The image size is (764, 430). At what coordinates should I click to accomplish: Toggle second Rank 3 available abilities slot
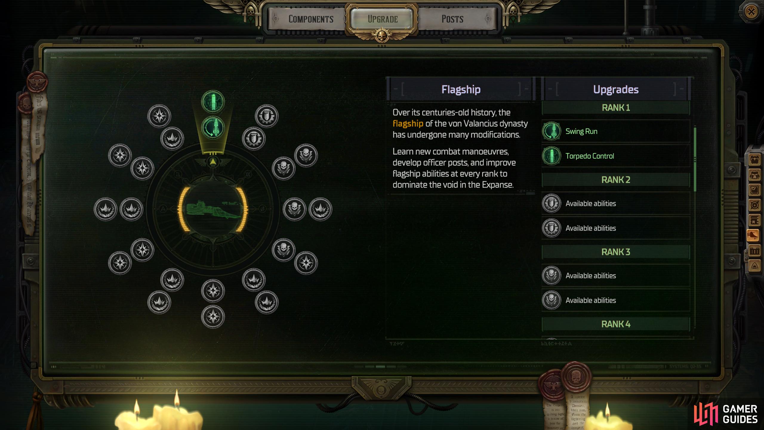click(x=617, y=300)
